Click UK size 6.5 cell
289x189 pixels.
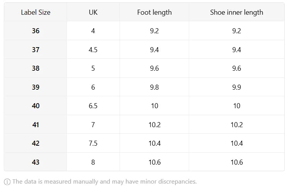click(x=93, y=106)
